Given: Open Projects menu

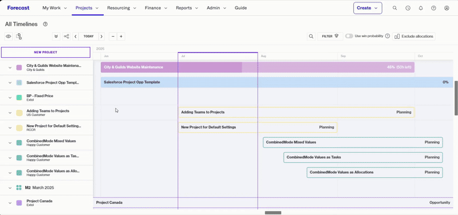Looking at the screenshot, I should [87, 8].
